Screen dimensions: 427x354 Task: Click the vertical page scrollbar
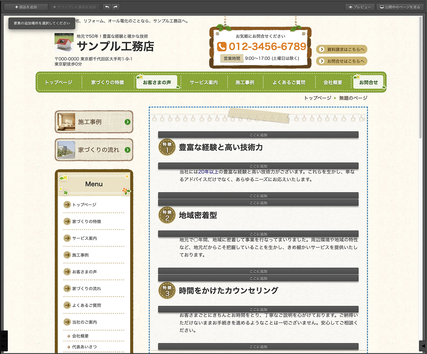point(420,77)
